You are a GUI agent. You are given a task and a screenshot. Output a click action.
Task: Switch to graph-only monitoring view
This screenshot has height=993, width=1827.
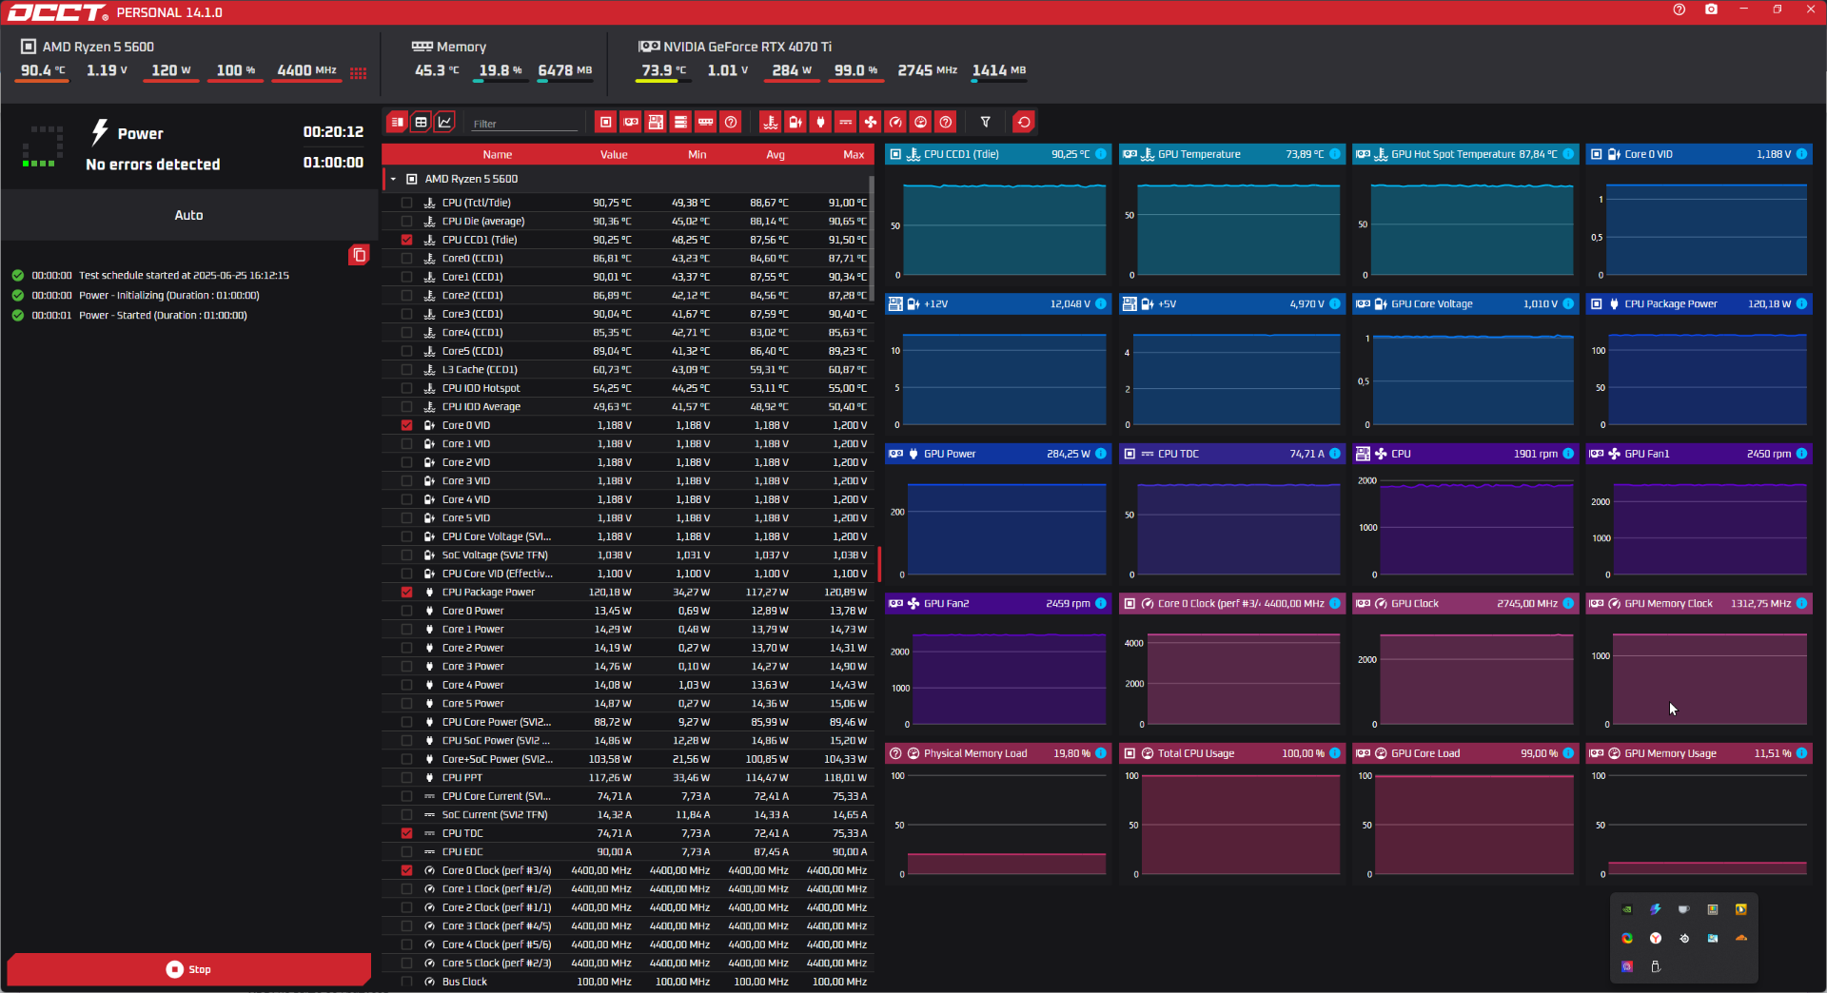click(x=444, y=123)
